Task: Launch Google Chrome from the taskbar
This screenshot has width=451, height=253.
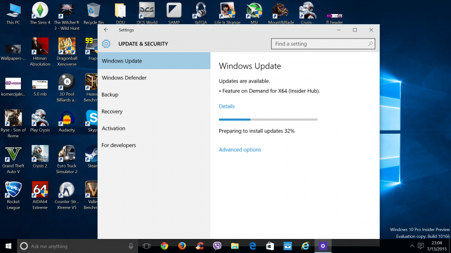Action: click(x=164, y=246)
